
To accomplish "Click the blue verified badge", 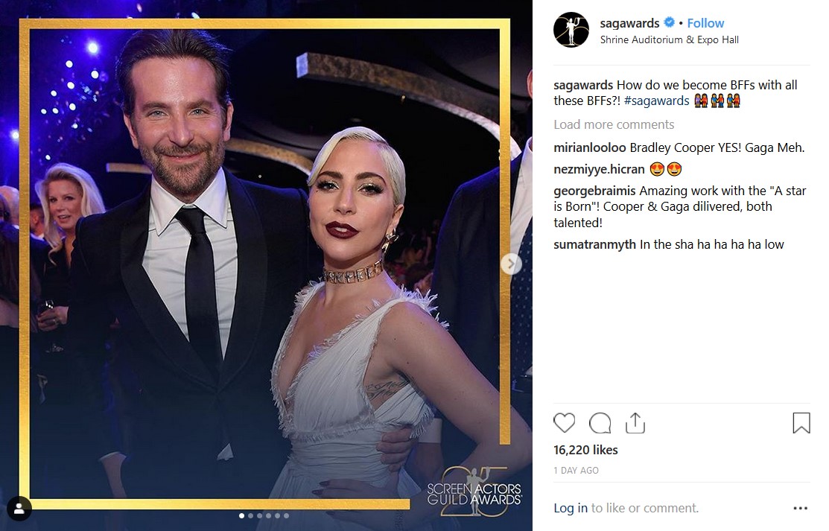I will [670, 23].
